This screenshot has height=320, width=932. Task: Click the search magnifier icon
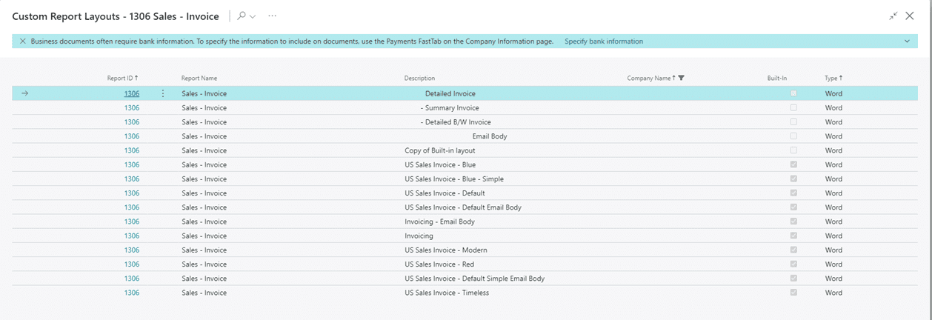(x=242, y=16)
